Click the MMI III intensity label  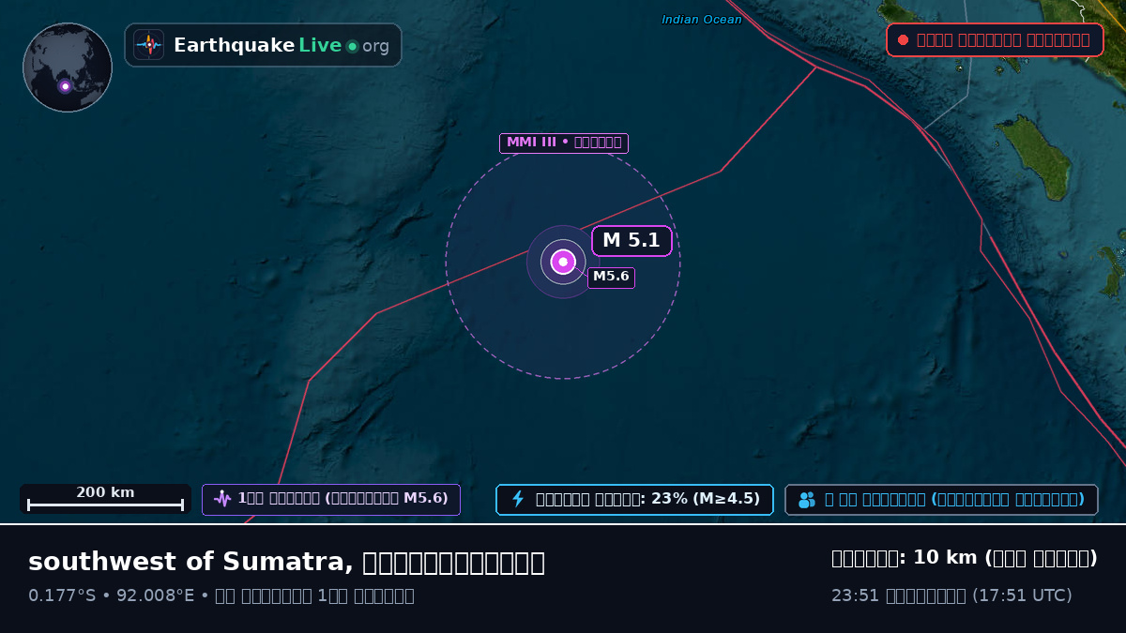click(x=563, y=143)
